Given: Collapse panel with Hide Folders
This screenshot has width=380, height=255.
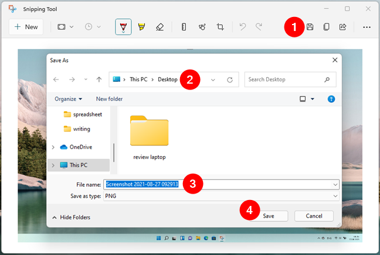Looking at the screenshot, I should point(71,217).
